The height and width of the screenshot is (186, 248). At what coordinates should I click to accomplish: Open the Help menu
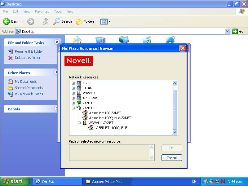(70, 11)
